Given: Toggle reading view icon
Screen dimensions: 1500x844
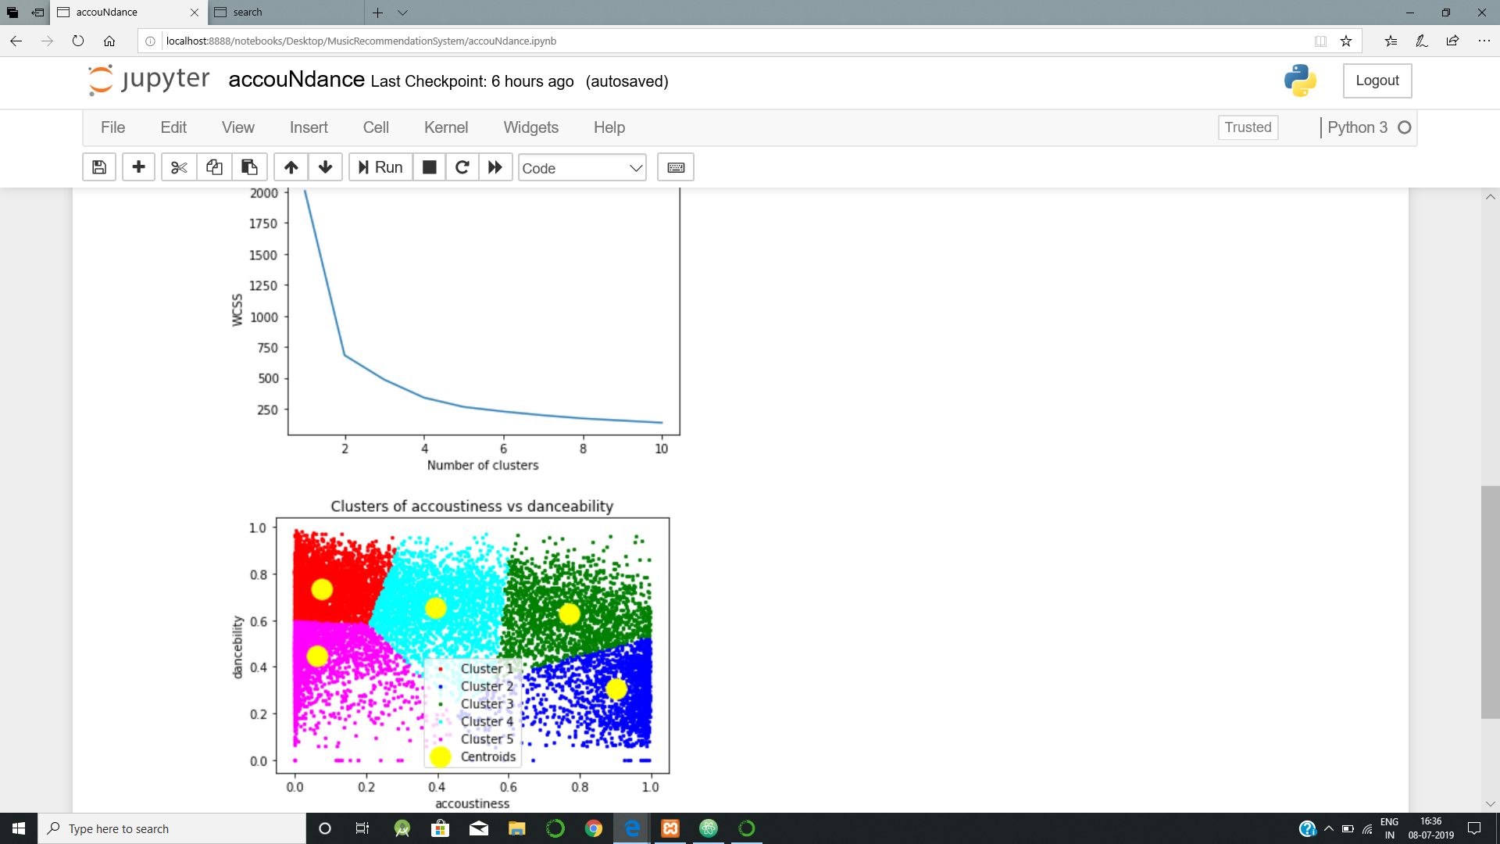Looking at the screenshot, I should 1320,41.
